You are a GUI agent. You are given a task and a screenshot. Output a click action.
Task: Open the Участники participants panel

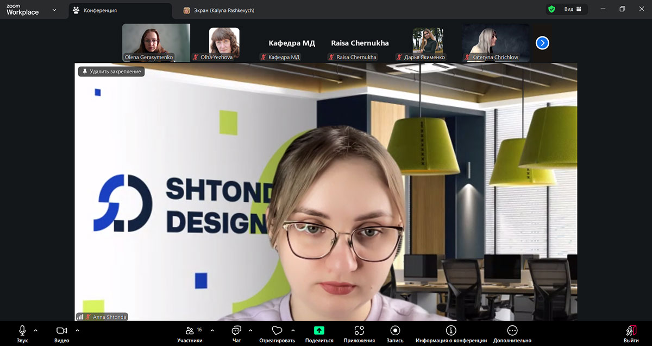[190, 331]
